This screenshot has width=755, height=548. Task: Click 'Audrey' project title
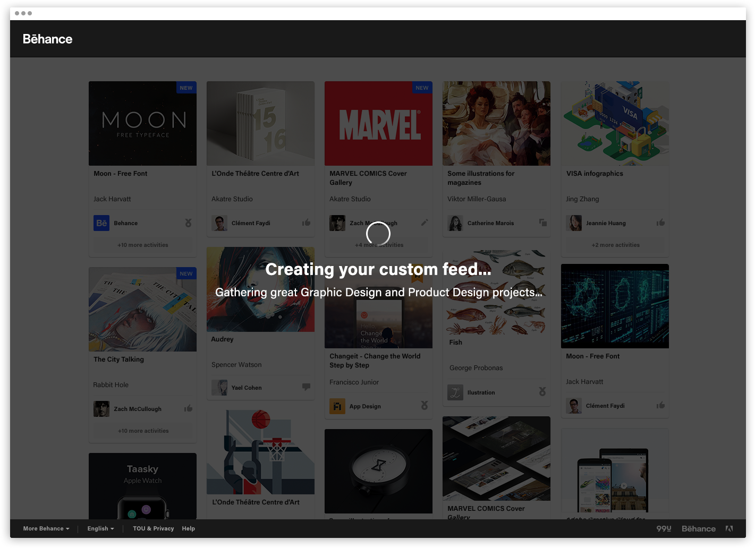[x=222, y=339]
